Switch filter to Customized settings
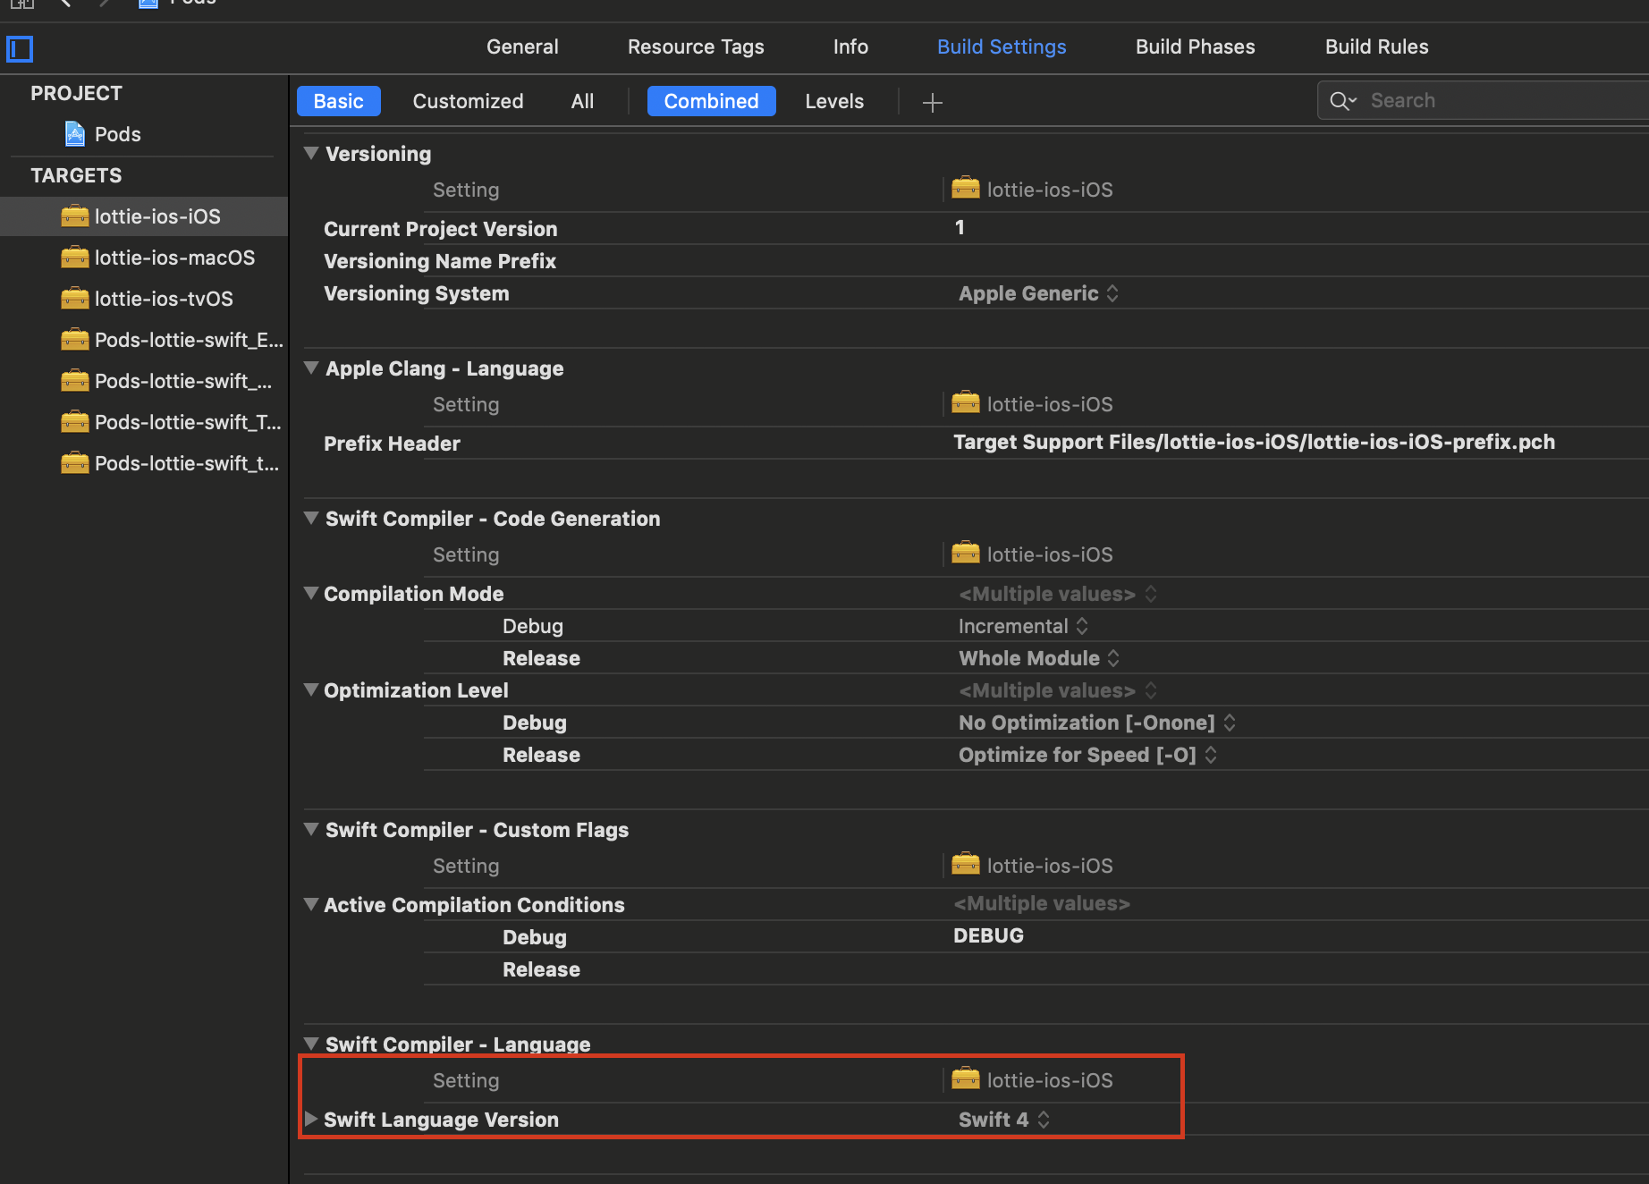Image resolution: width=1649 pixels, height=1184 pixels. pos(468,101)
